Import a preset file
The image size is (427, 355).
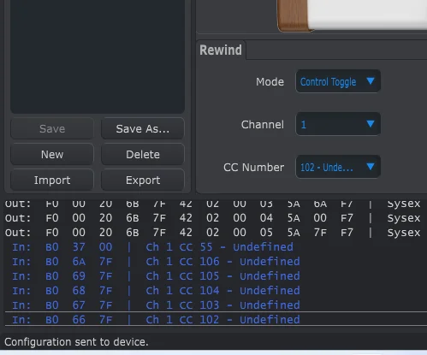52,180
